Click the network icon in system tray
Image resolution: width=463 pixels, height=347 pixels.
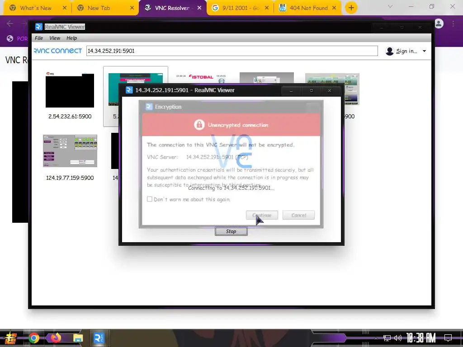point(387,338)
